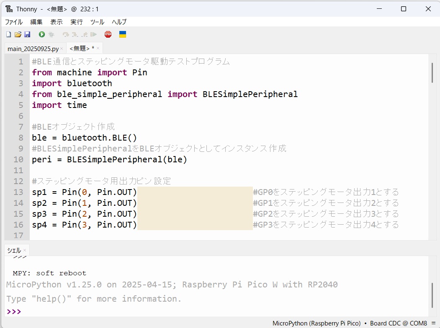Click the New file icon
This screenshot has height=328, width=440.
click(8, 35)
